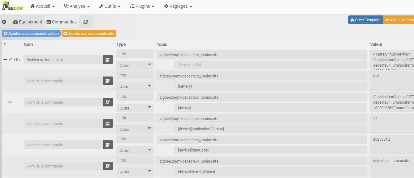Image resolution: width=414 pixels, height=178 pixels.
Task: Click the name field on [battery] row
Action: [x=63, y=81]
